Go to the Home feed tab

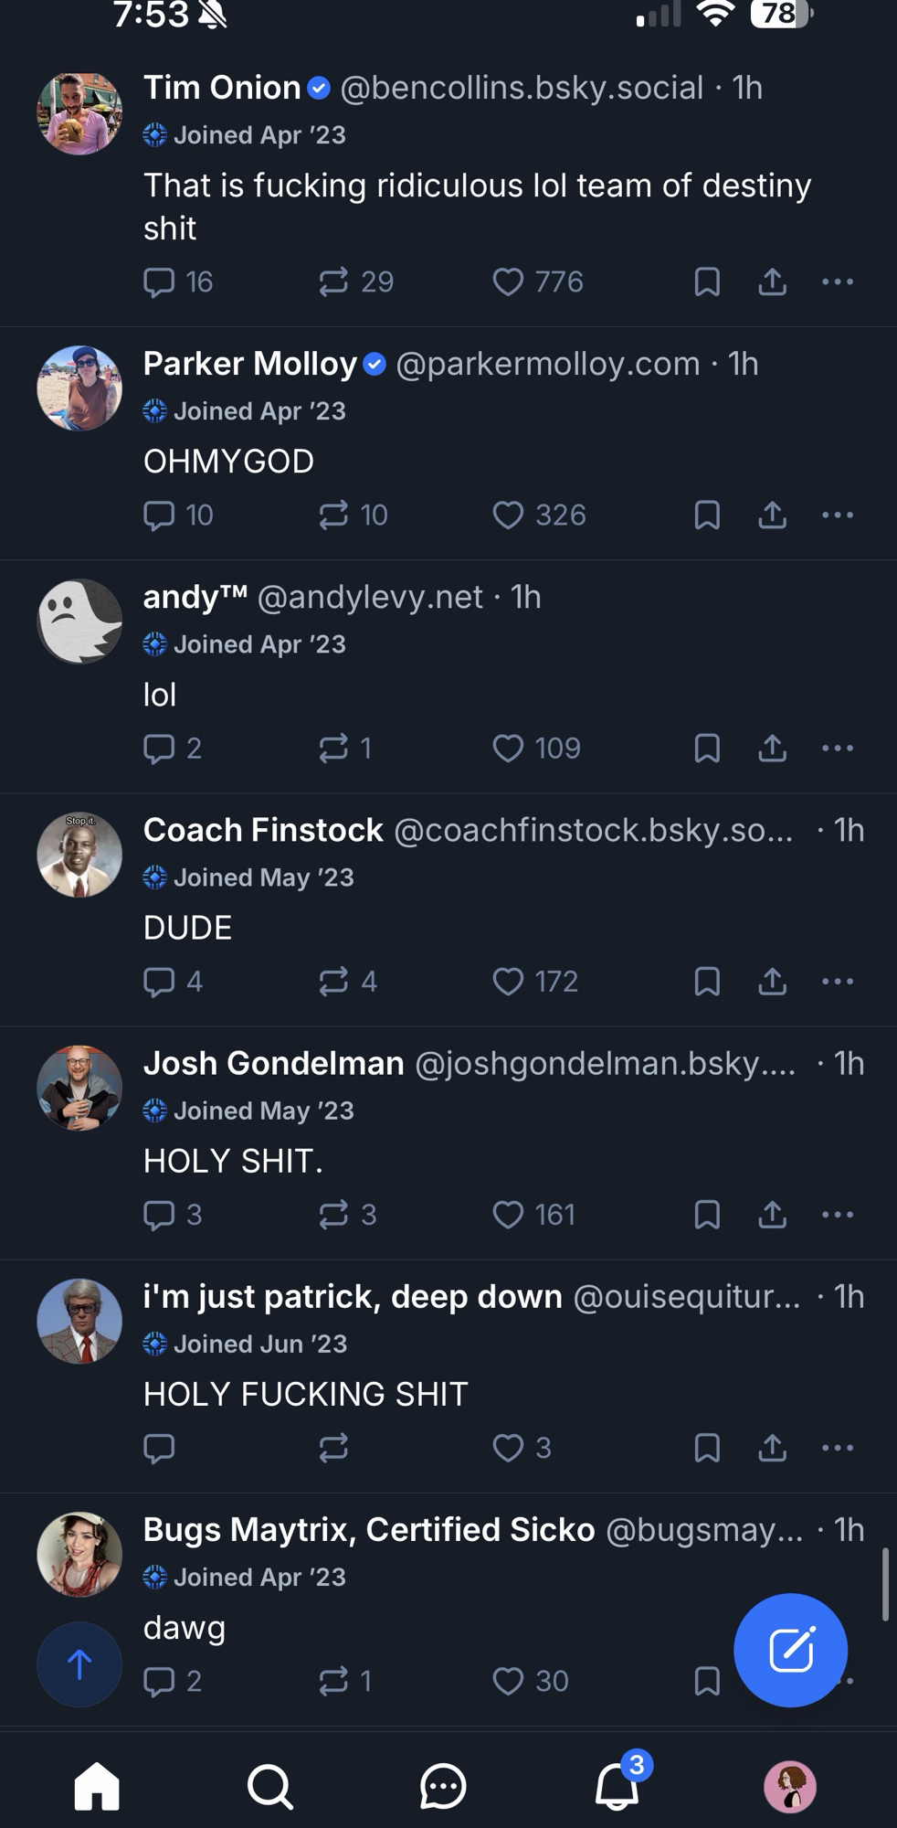point(97,1786)
